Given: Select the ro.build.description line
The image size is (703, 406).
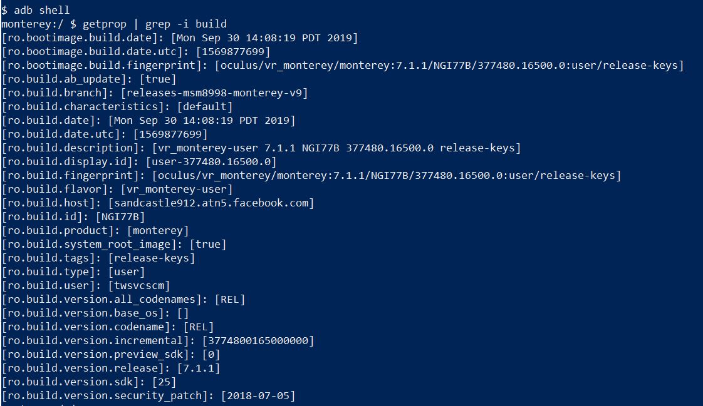Looking at the screenshot, I should [261, 148].
